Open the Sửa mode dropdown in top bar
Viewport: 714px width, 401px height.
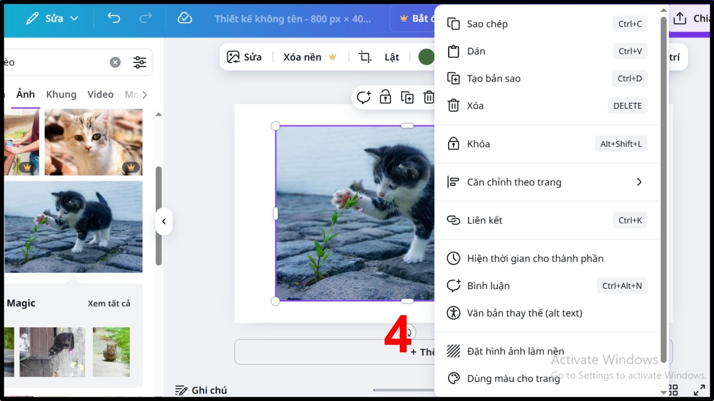(52, 18)
